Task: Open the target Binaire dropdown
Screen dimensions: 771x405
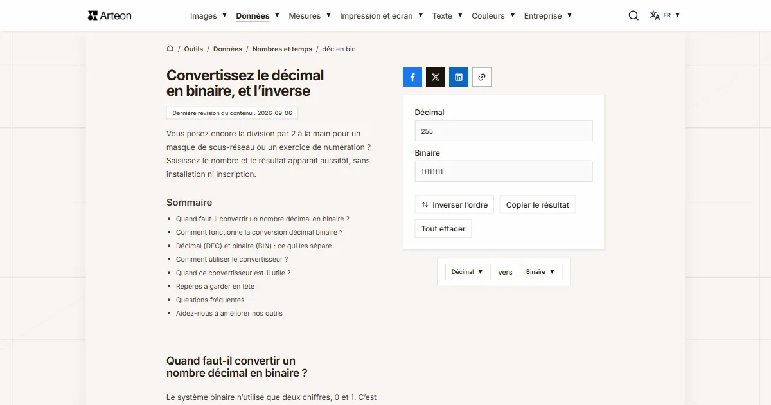Action: point(541,272)
